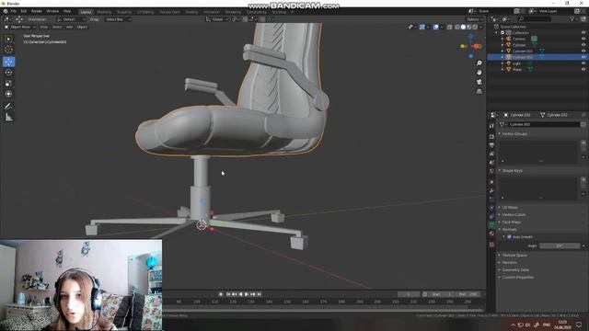Add a vertex group with plus button
This screenshot has height=331, width=589.
(x=583, y=143)
